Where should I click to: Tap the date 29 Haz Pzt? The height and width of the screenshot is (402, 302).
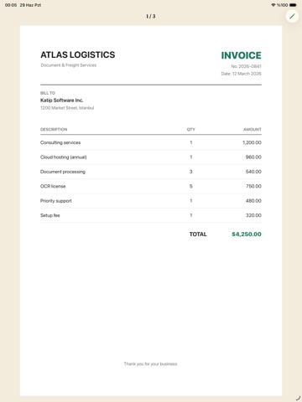[30, 5]
